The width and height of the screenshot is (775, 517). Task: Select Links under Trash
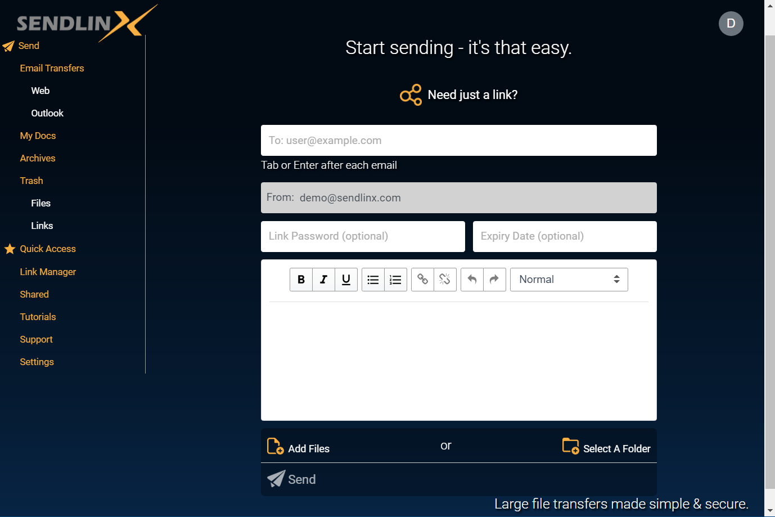(42, 226)
